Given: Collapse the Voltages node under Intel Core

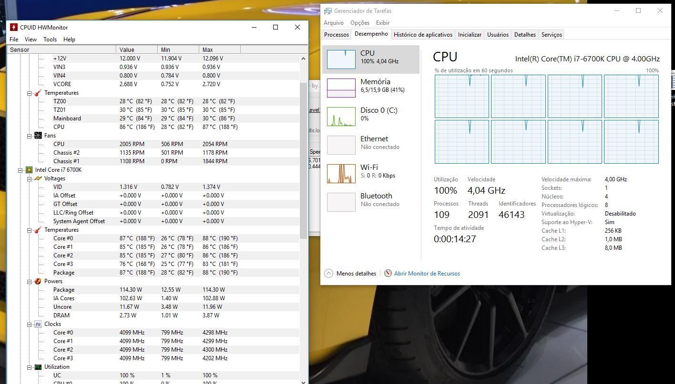Looking at the screenshot, I should tap(29, 179).
